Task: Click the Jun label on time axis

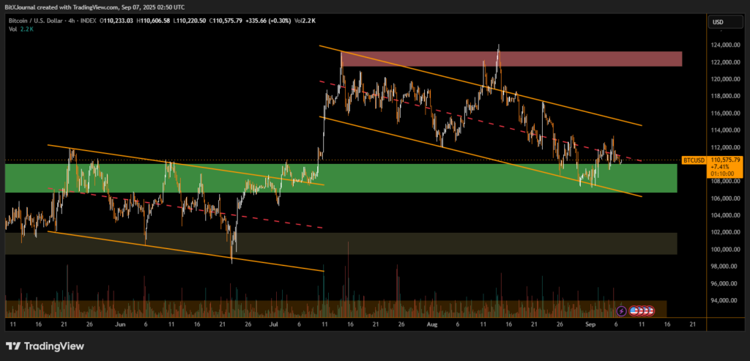Action: pyautogui.click(x=120, y=323)
